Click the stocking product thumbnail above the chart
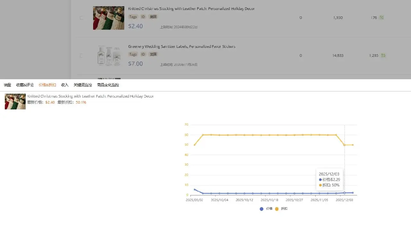This screenshot has height=231, width=411. [15, 101]
